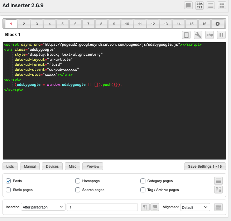Open the Alignment Default dropdown
231x221 pixels.
[x=195, y=207]
